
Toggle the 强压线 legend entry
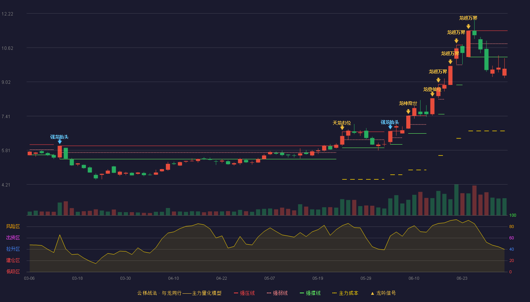[x=244, y=293]
